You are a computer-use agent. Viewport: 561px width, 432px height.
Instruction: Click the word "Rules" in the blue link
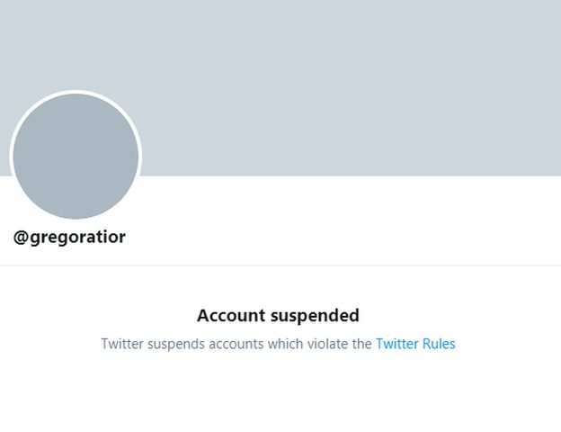(x=440, y=344)
